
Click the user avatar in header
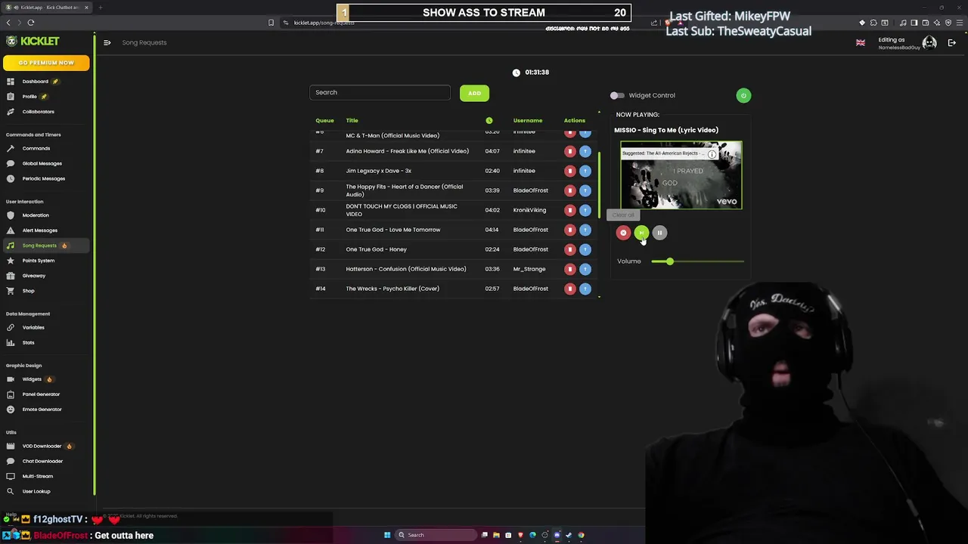pyautogui.click(x=929, y=43)
